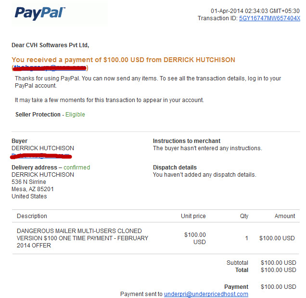Click the green Eligible seller protection text
Screen dimensions: 306x298
point(75,115)
